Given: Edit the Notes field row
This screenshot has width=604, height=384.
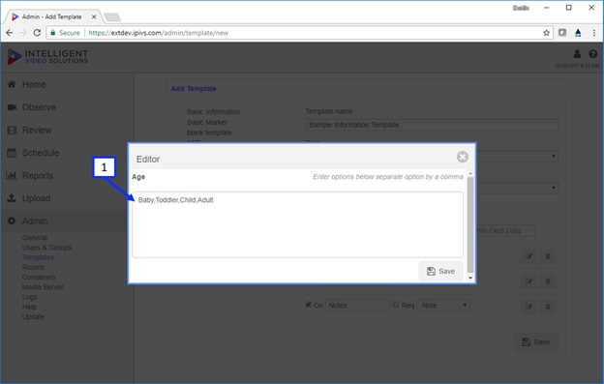Looking at the screenshot, I should (528, 307).
